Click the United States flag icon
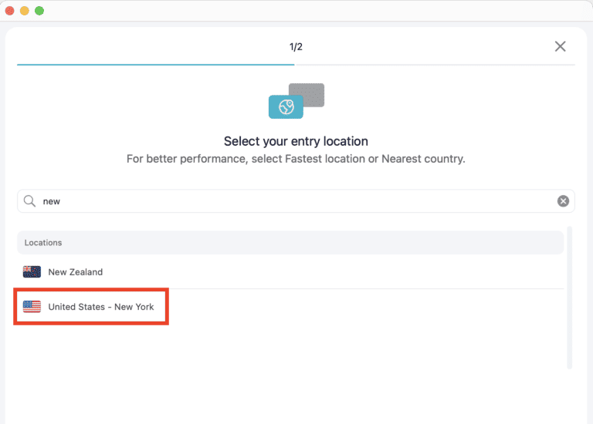This screenshot has height=424, width=593. click(x=32, y=307)
